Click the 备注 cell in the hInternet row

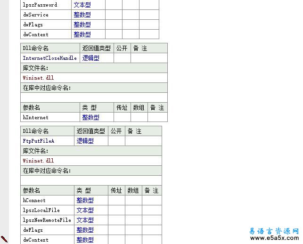click(157, 117)
